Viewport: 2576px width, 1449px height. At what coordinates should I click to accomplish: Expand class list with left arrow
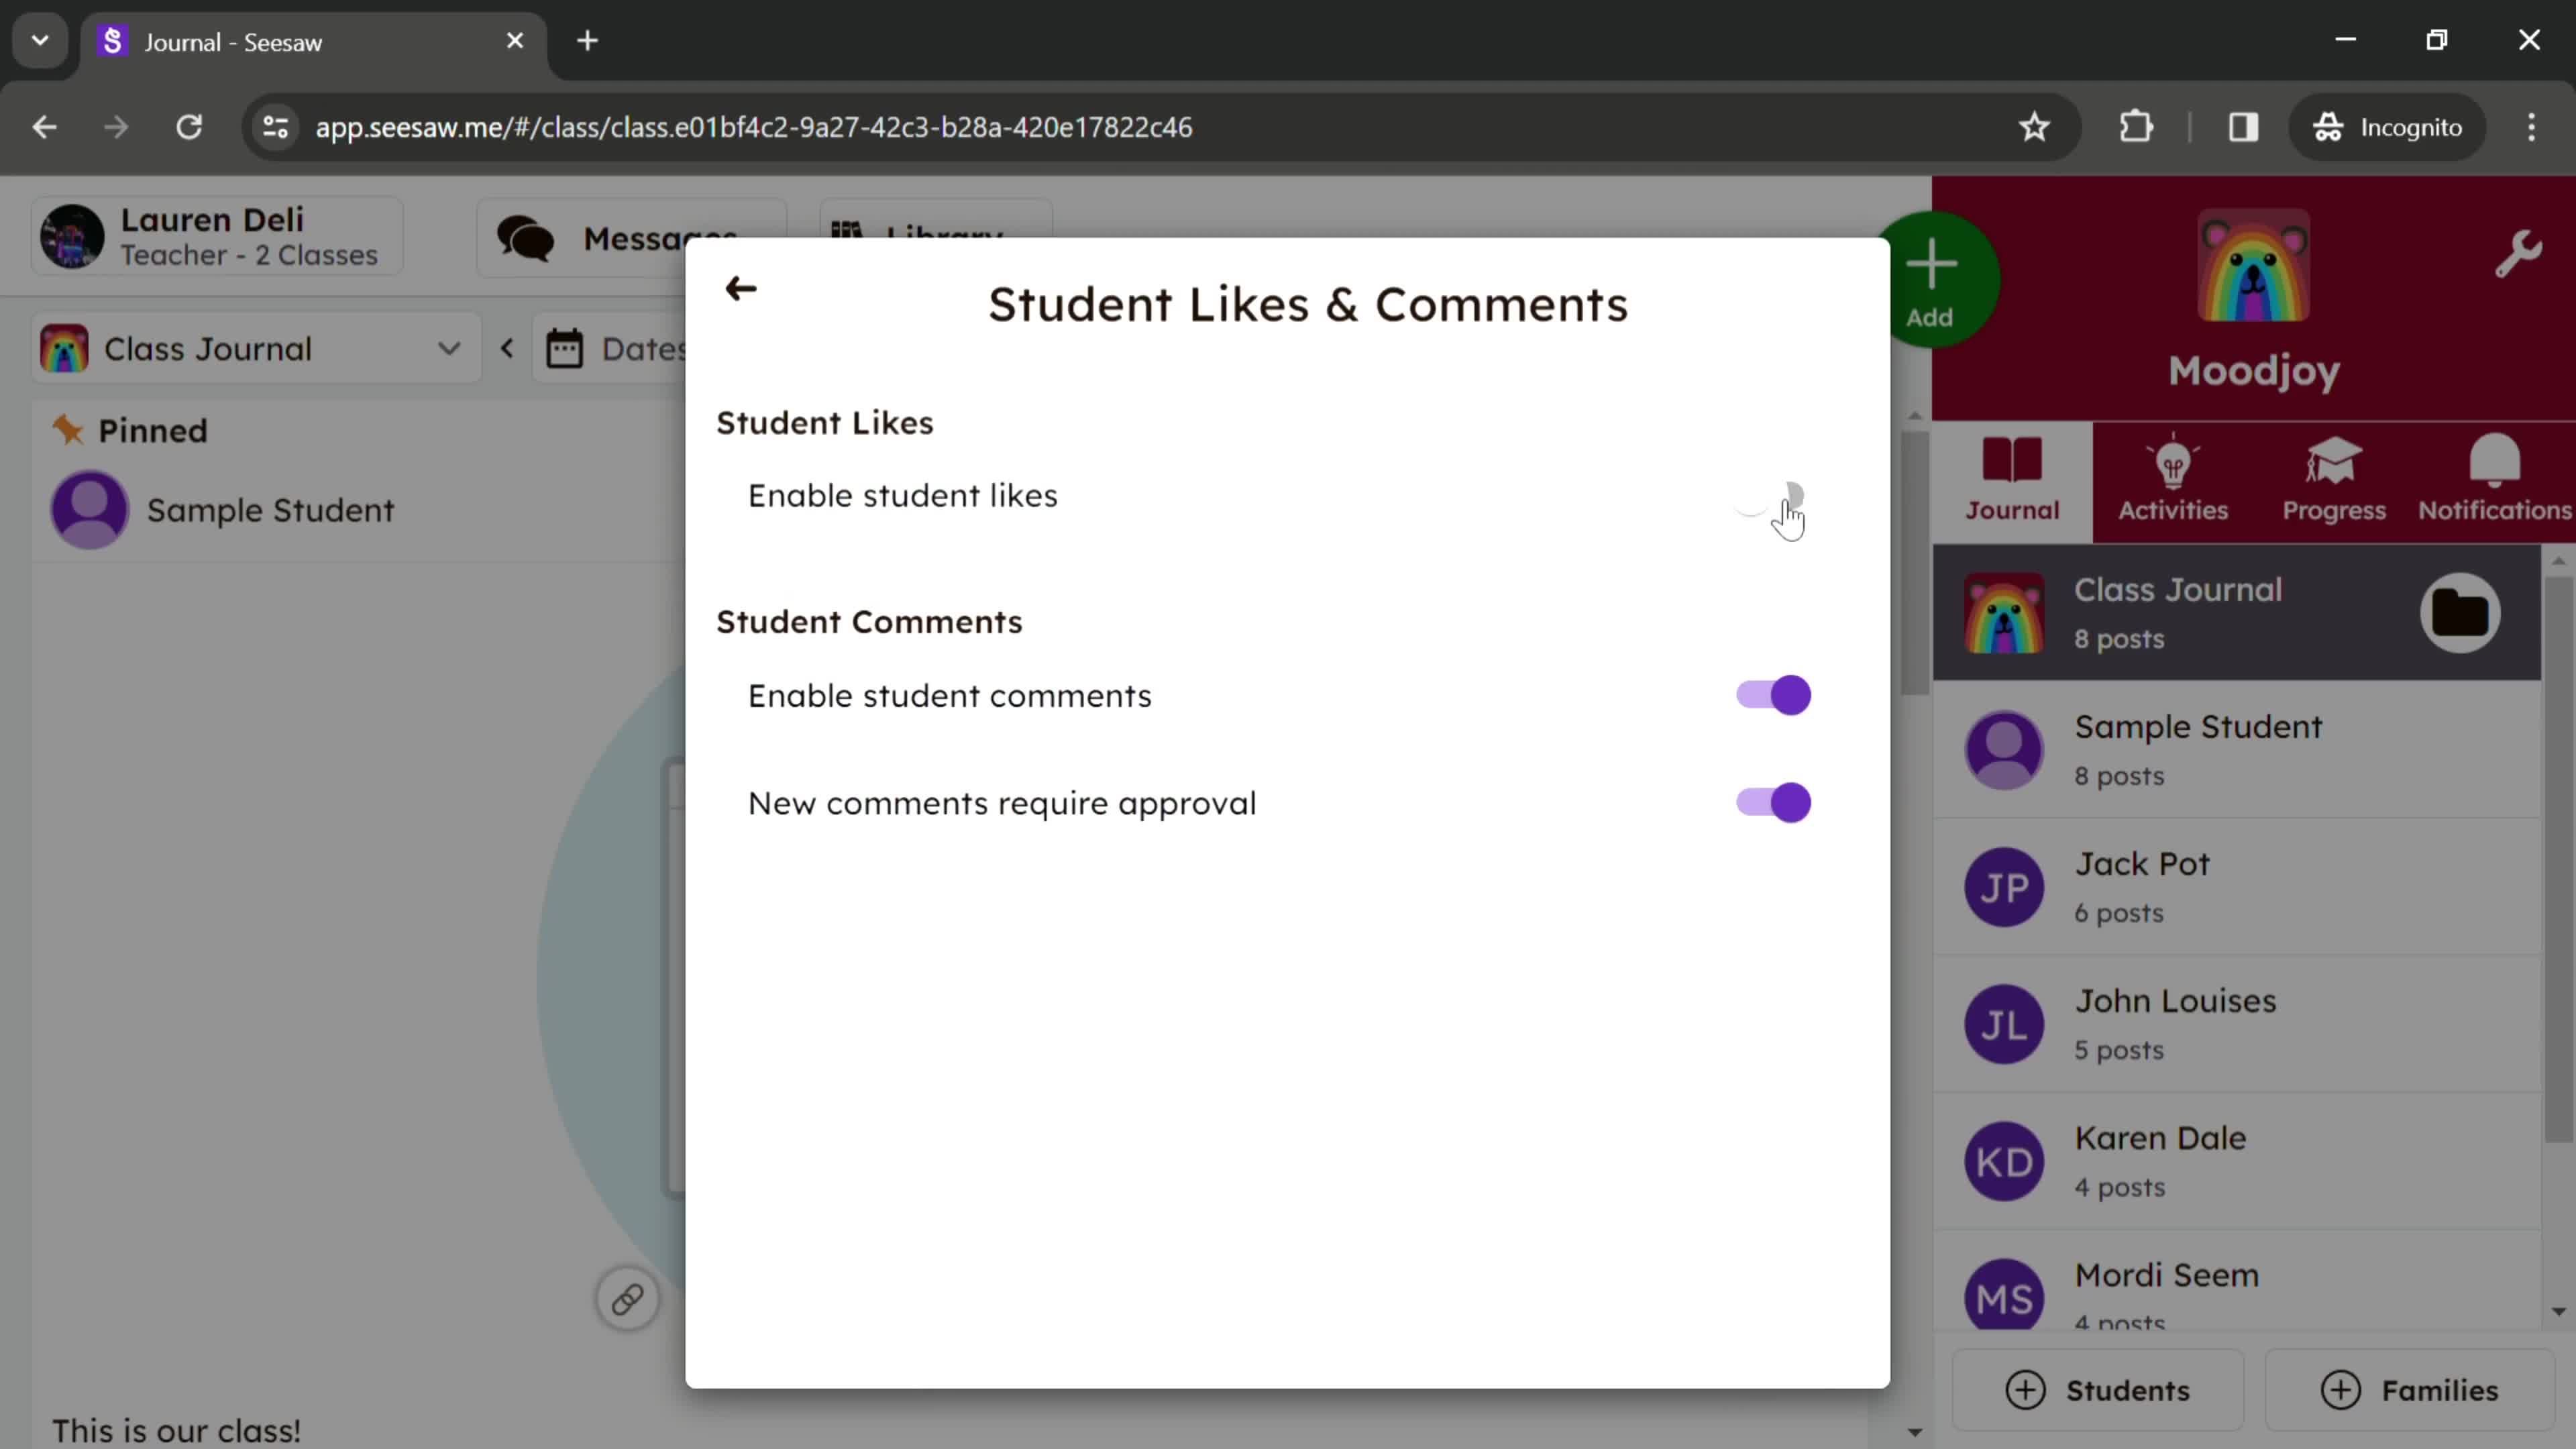(x=508, y=349)
